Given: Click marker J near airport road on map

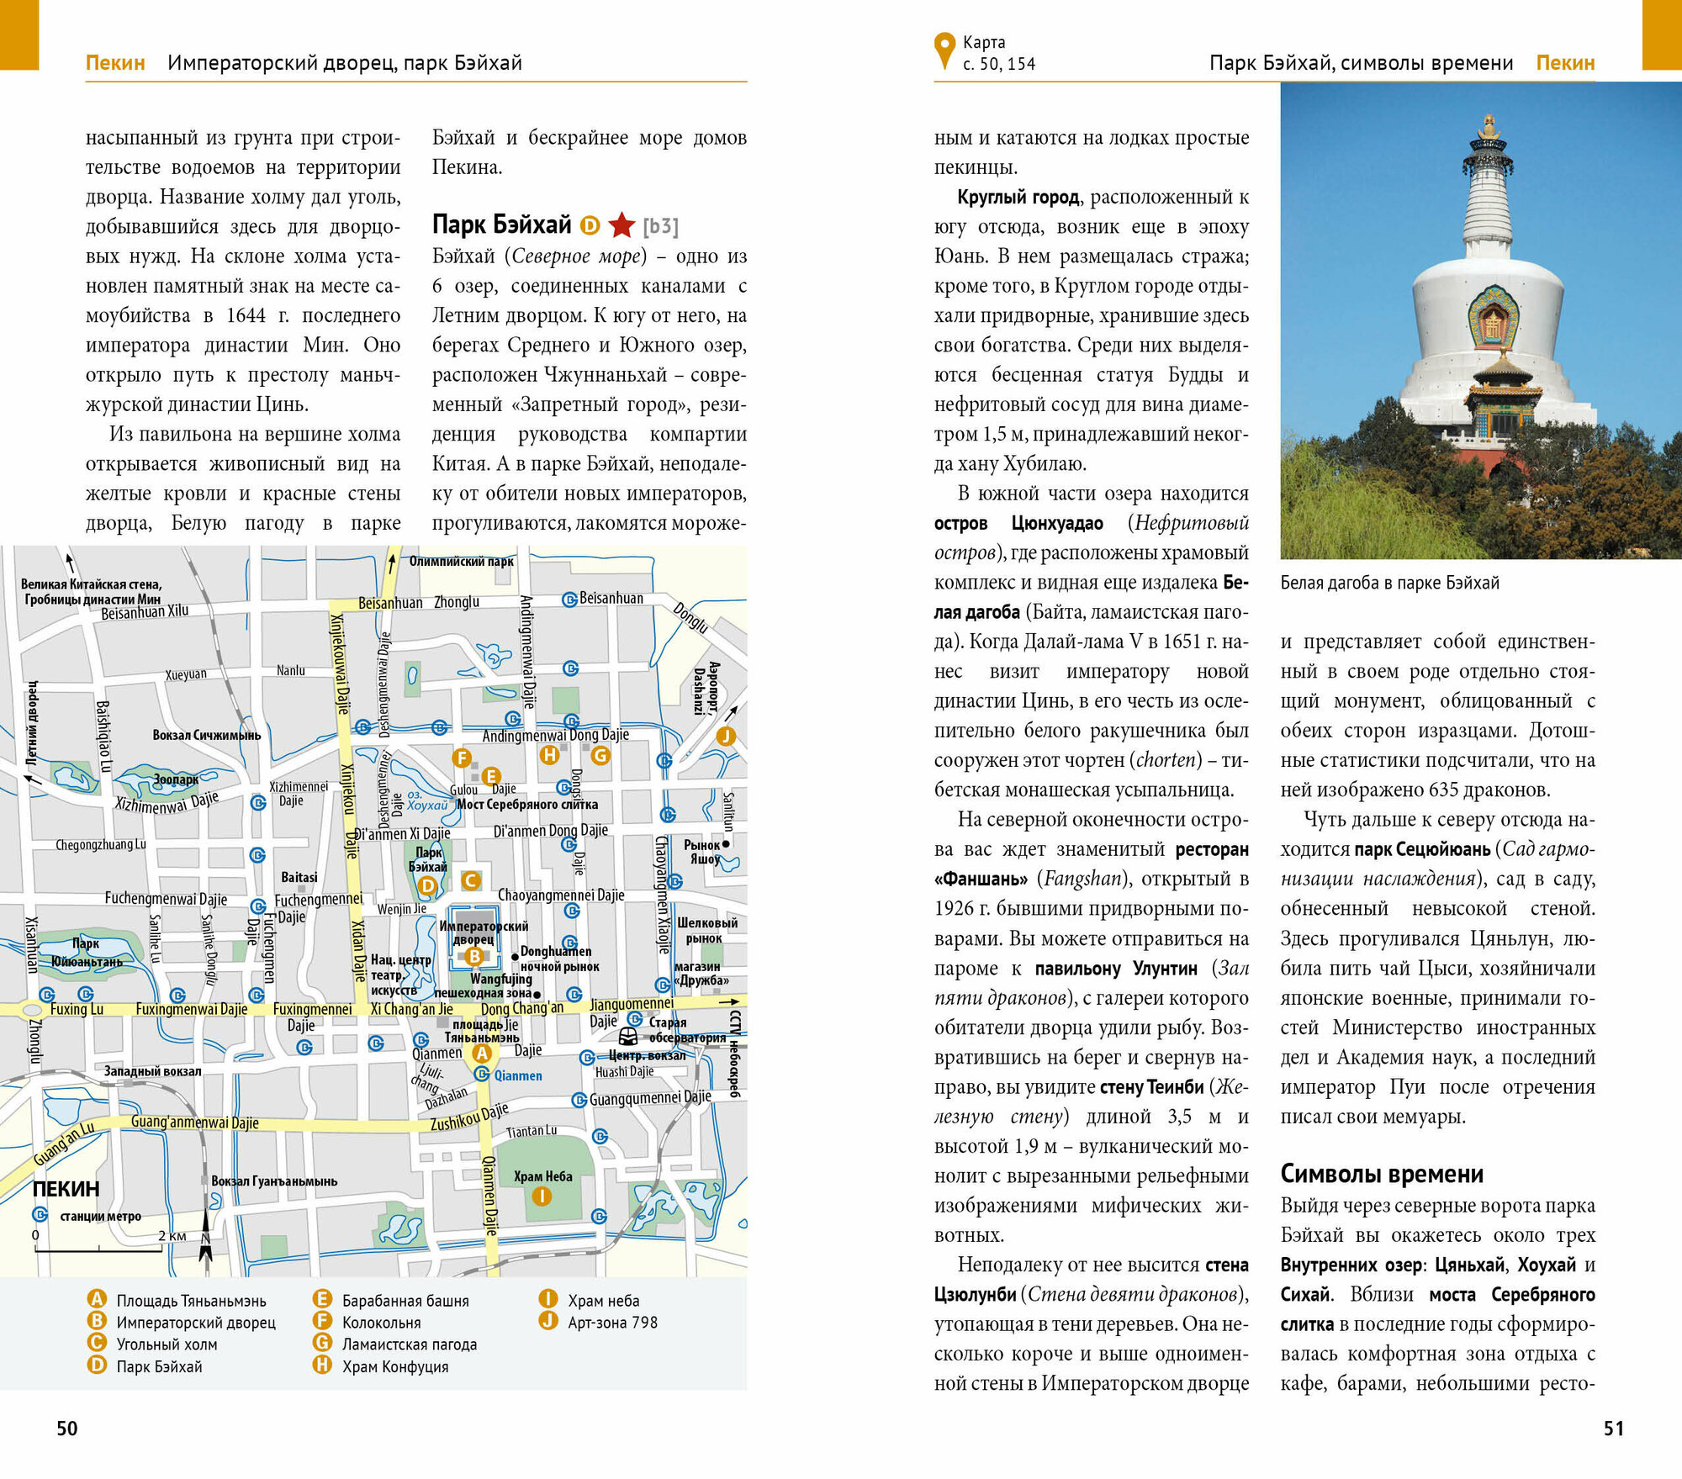Looking at the screenshot, I should pos(726,737).
